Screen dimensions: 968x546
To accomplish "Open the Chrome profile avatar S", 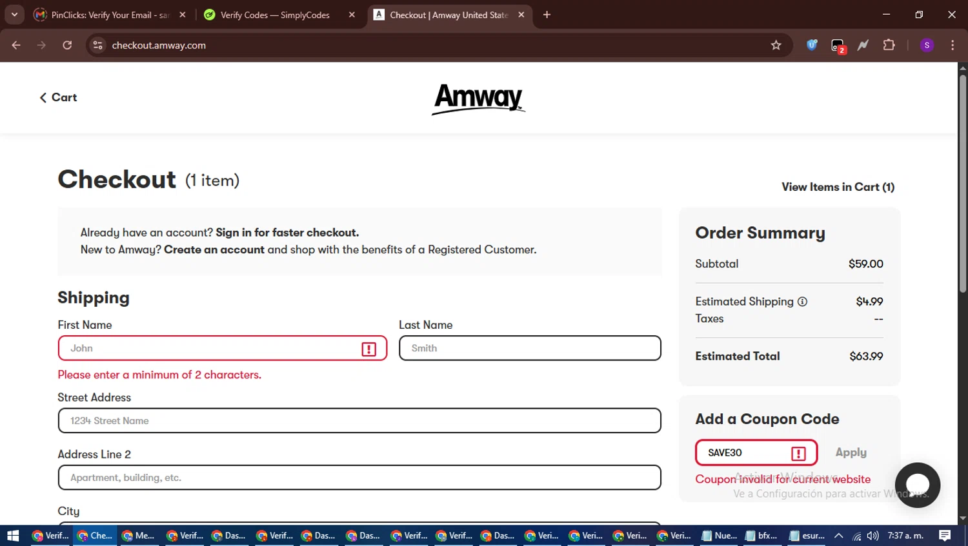I will click(x=927, y=45).
